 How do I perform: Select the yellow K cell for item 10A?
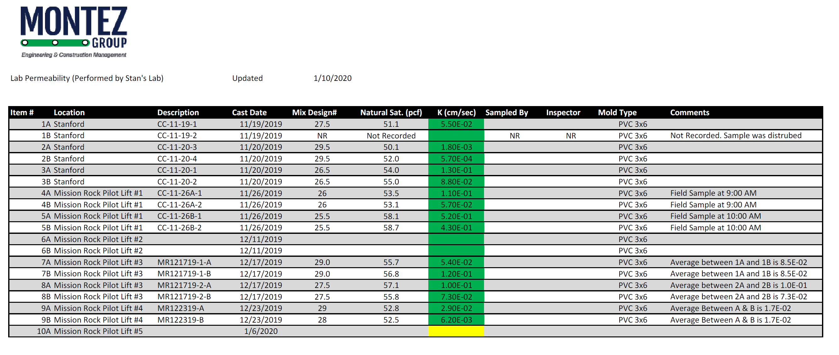click(x=456, y=331)
